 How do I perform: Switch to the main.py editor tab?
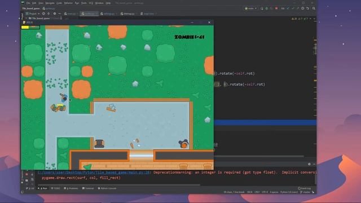(x=71, y=14)
